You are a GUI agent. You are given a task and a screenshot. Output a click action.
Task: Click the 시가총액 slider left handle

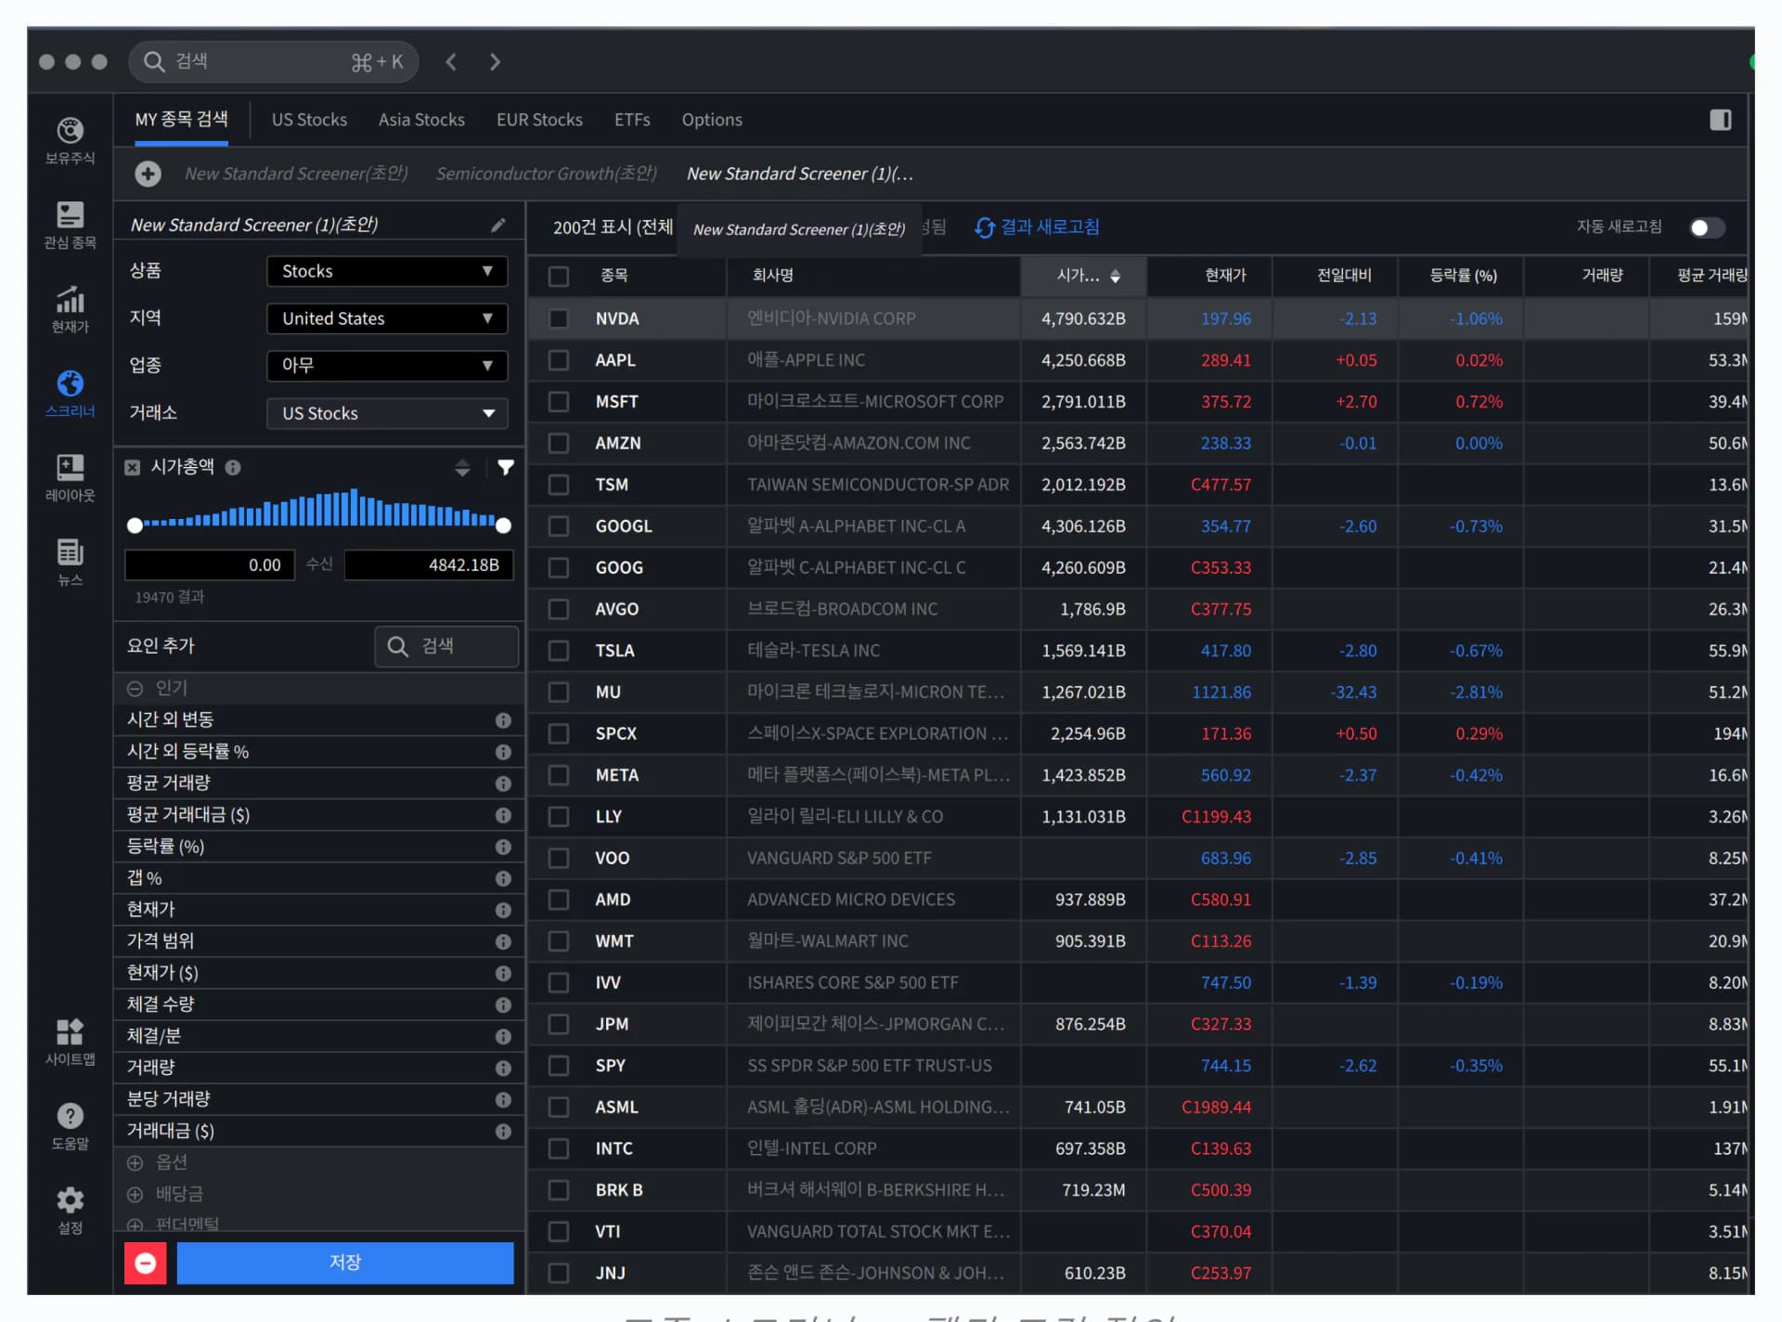135,525
